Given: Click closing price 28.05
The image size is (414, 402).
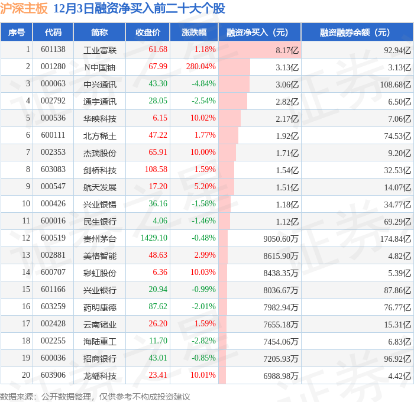Looking at the screenshot, I should point(158,101).
